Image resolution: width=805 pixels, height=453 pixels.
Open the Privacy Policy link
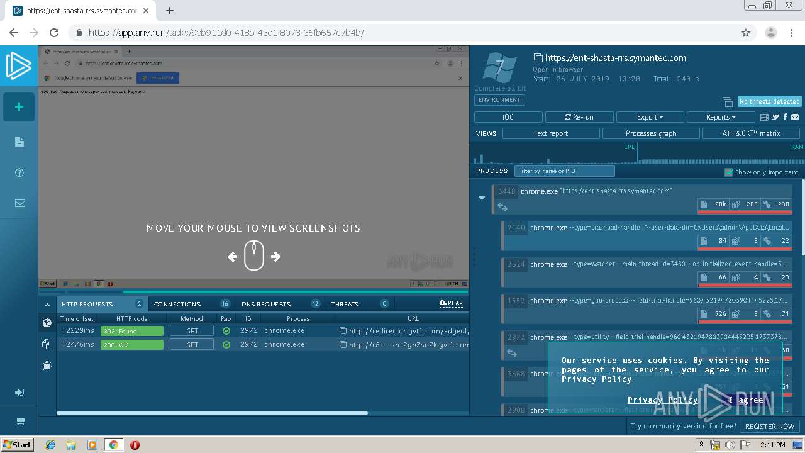pyautogui.click(x=662, y=400)
